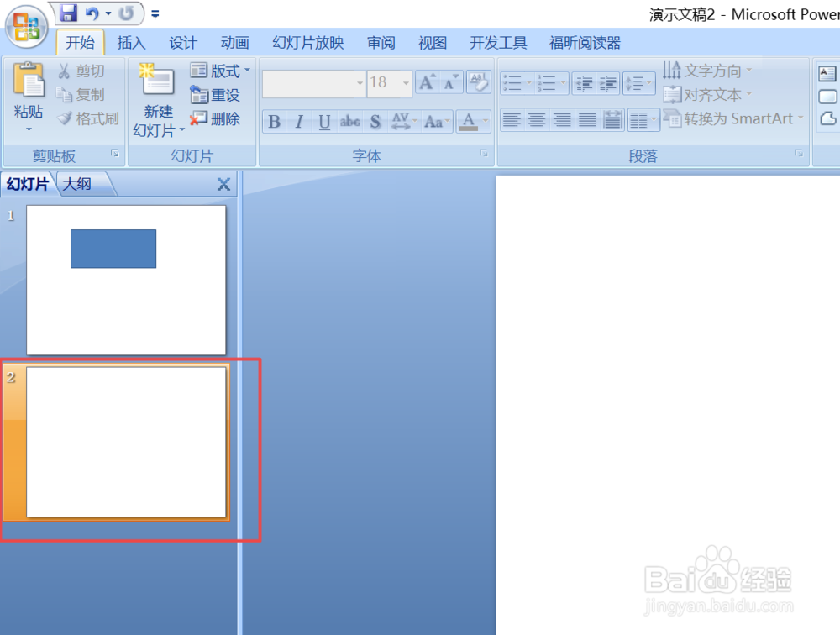This screenshot has height=635, width=840.
Task: Switch to the 大纲 outline pane tab
Action: (x=77, y=184)
